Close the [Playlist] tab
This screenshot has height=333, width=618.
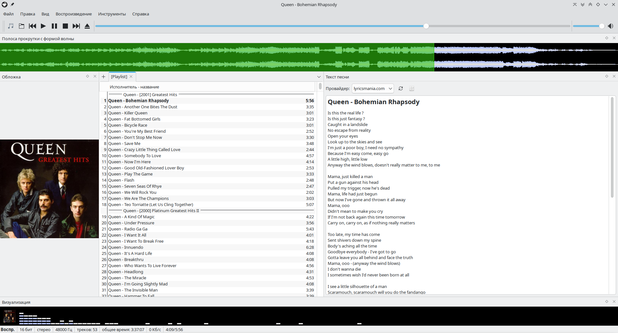point(131,76)
